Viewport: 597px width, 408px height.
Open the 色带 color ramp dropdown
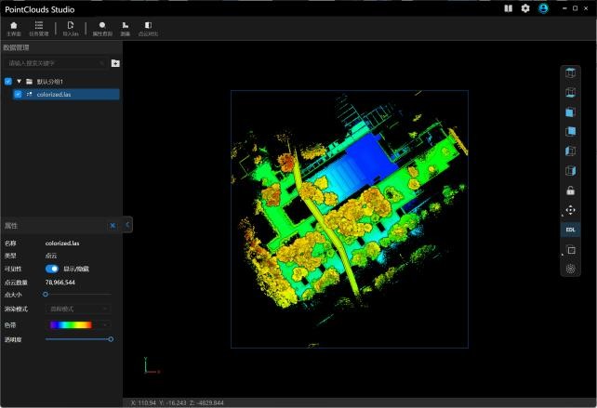coord(78,324)
